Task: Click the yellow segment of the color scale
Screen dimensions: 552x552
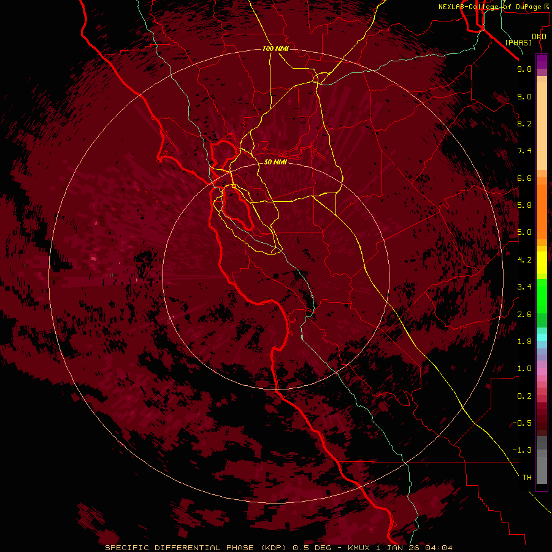Action: click(x=542, y=263)
